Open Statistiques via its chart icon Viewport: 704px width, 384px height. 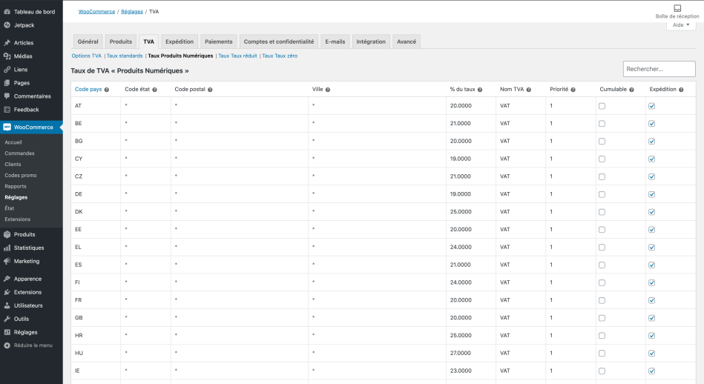click(7, 248)
